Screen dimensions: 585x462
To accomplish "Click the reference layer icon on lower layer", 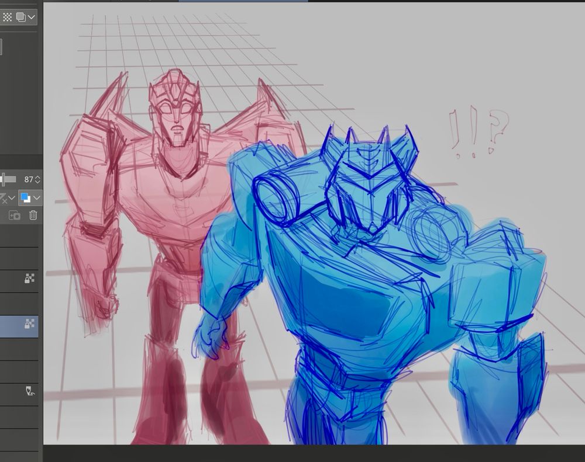I will point(30,391).
